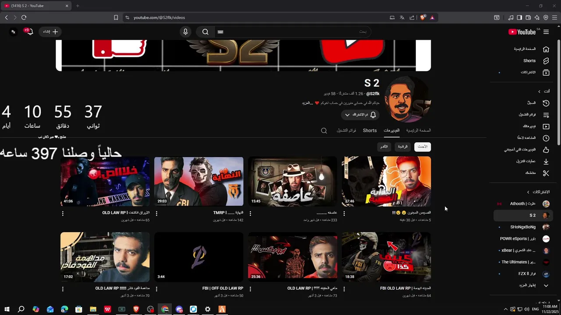
Task: Click the translate page icon
Action: [402, 17]
